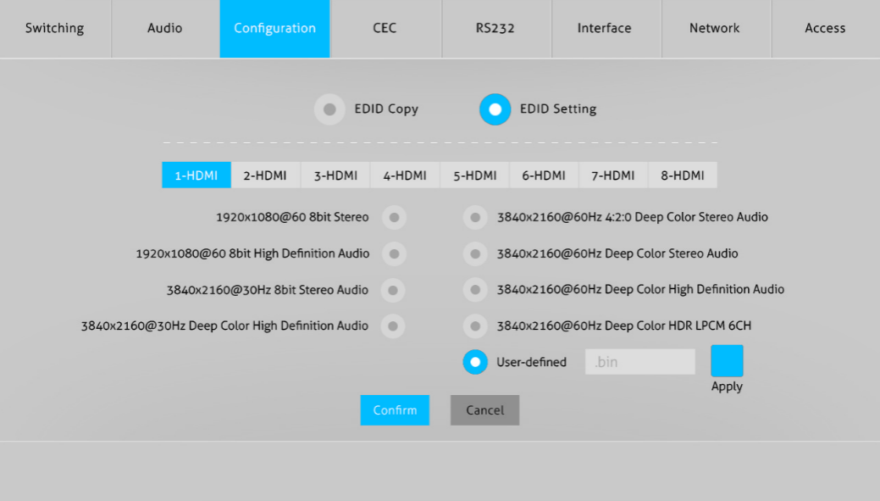Select 3840x2160@30Hz 8bit Stereo Audio option
The image size is (880, 501).
click(x=393, y=290)
